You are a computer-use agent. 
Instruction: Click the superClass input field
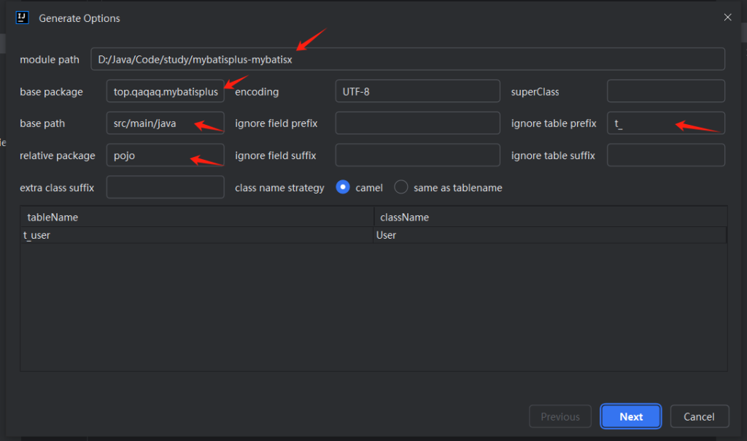pyautogui.click(x=665, y=91)
